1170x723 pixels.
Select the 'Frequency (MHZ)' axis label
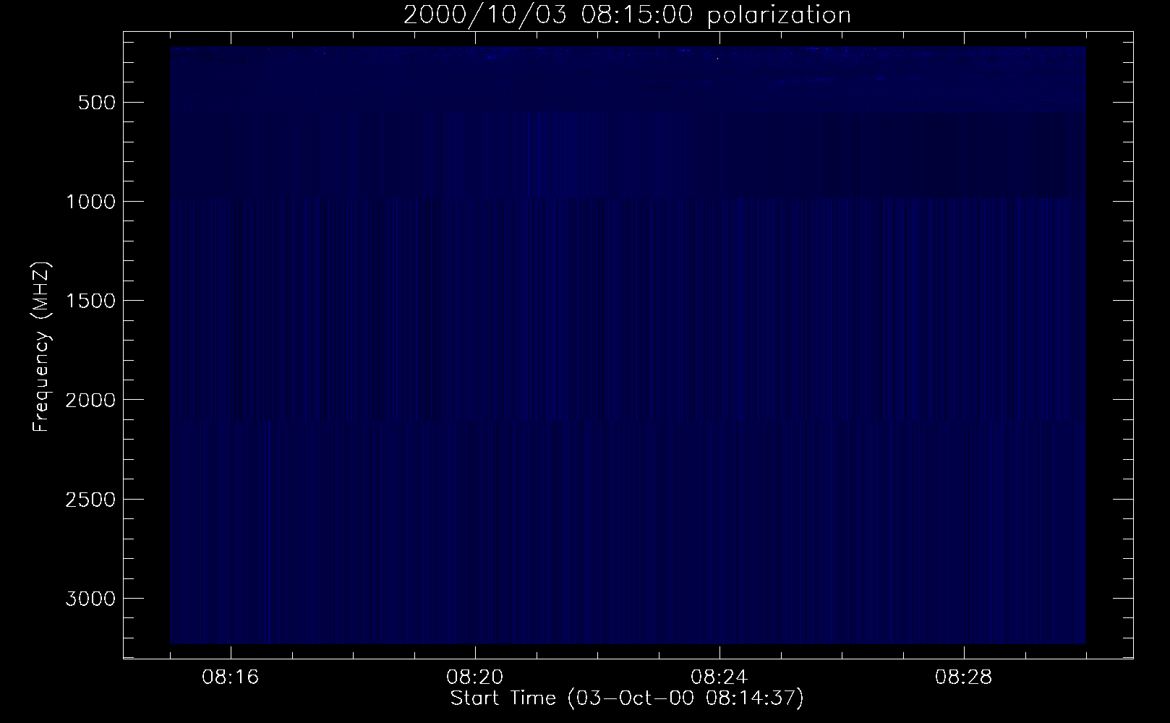click(x=42, y=347)
